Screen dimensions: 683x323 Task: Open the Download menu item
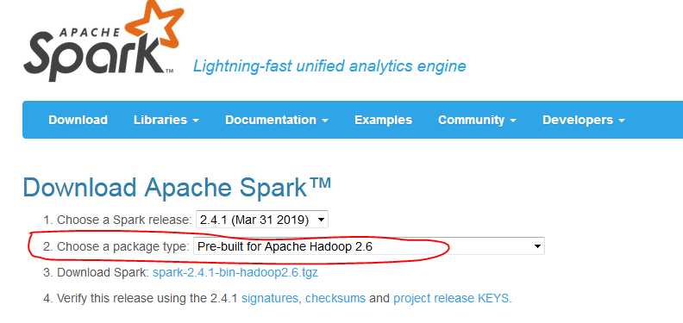[x=78, y=120]
